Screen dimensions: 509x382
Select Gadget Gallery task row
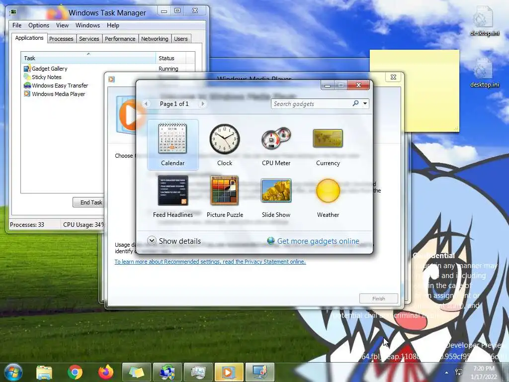click(x=109, y=69)
